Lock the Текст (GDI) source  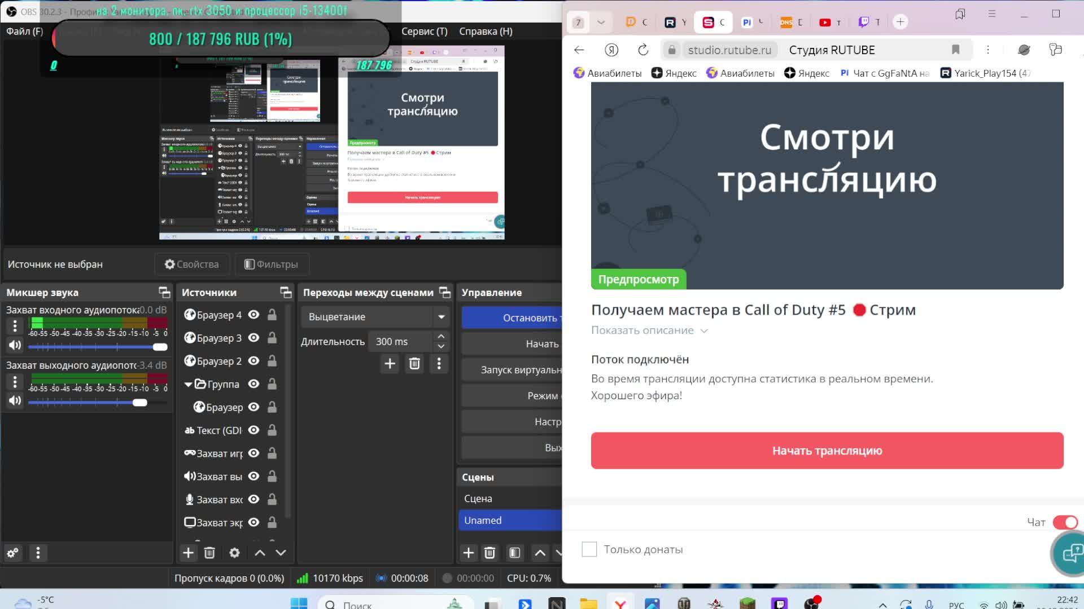click(272, 430)
